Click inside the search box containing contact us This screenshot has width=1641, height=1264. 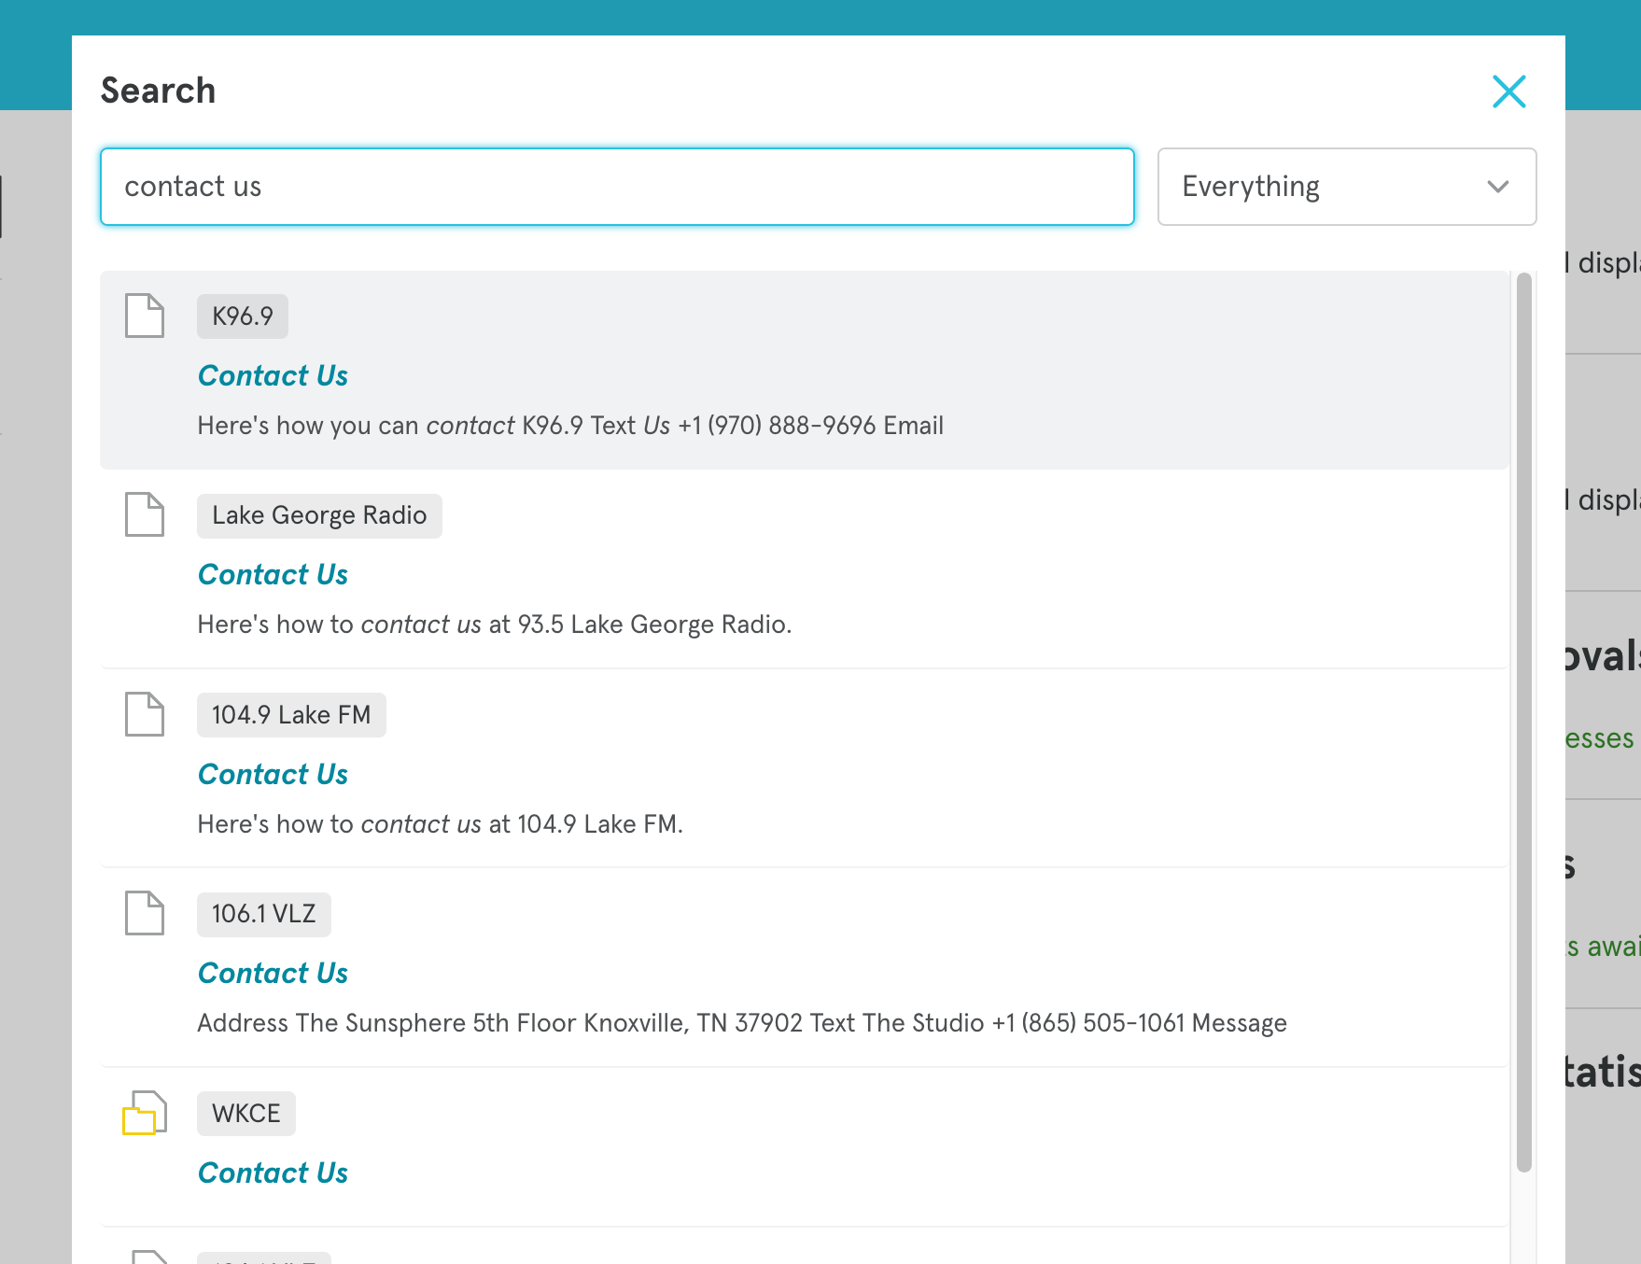[x=617, y=187]
